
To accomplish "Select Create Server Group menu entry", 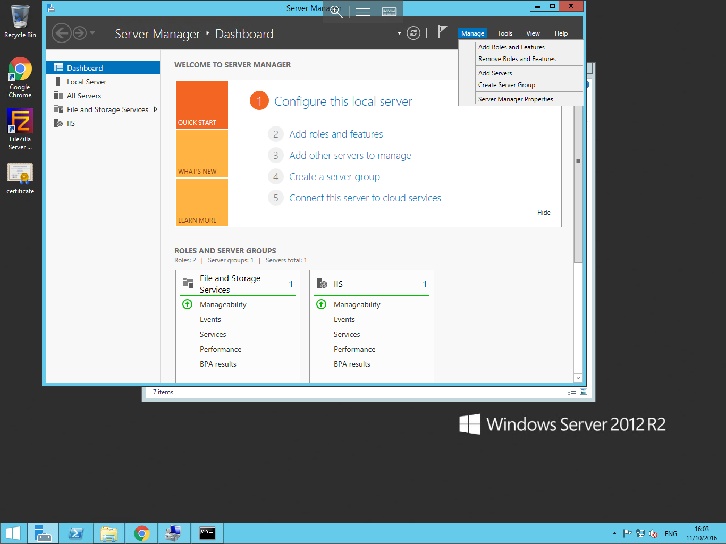I will click(x=506, y=85).
